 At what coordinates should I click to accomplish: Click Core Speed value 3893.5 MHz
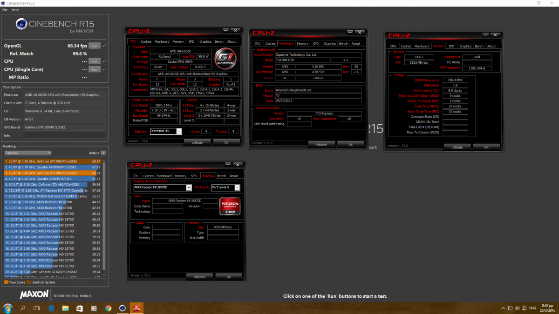164,105
